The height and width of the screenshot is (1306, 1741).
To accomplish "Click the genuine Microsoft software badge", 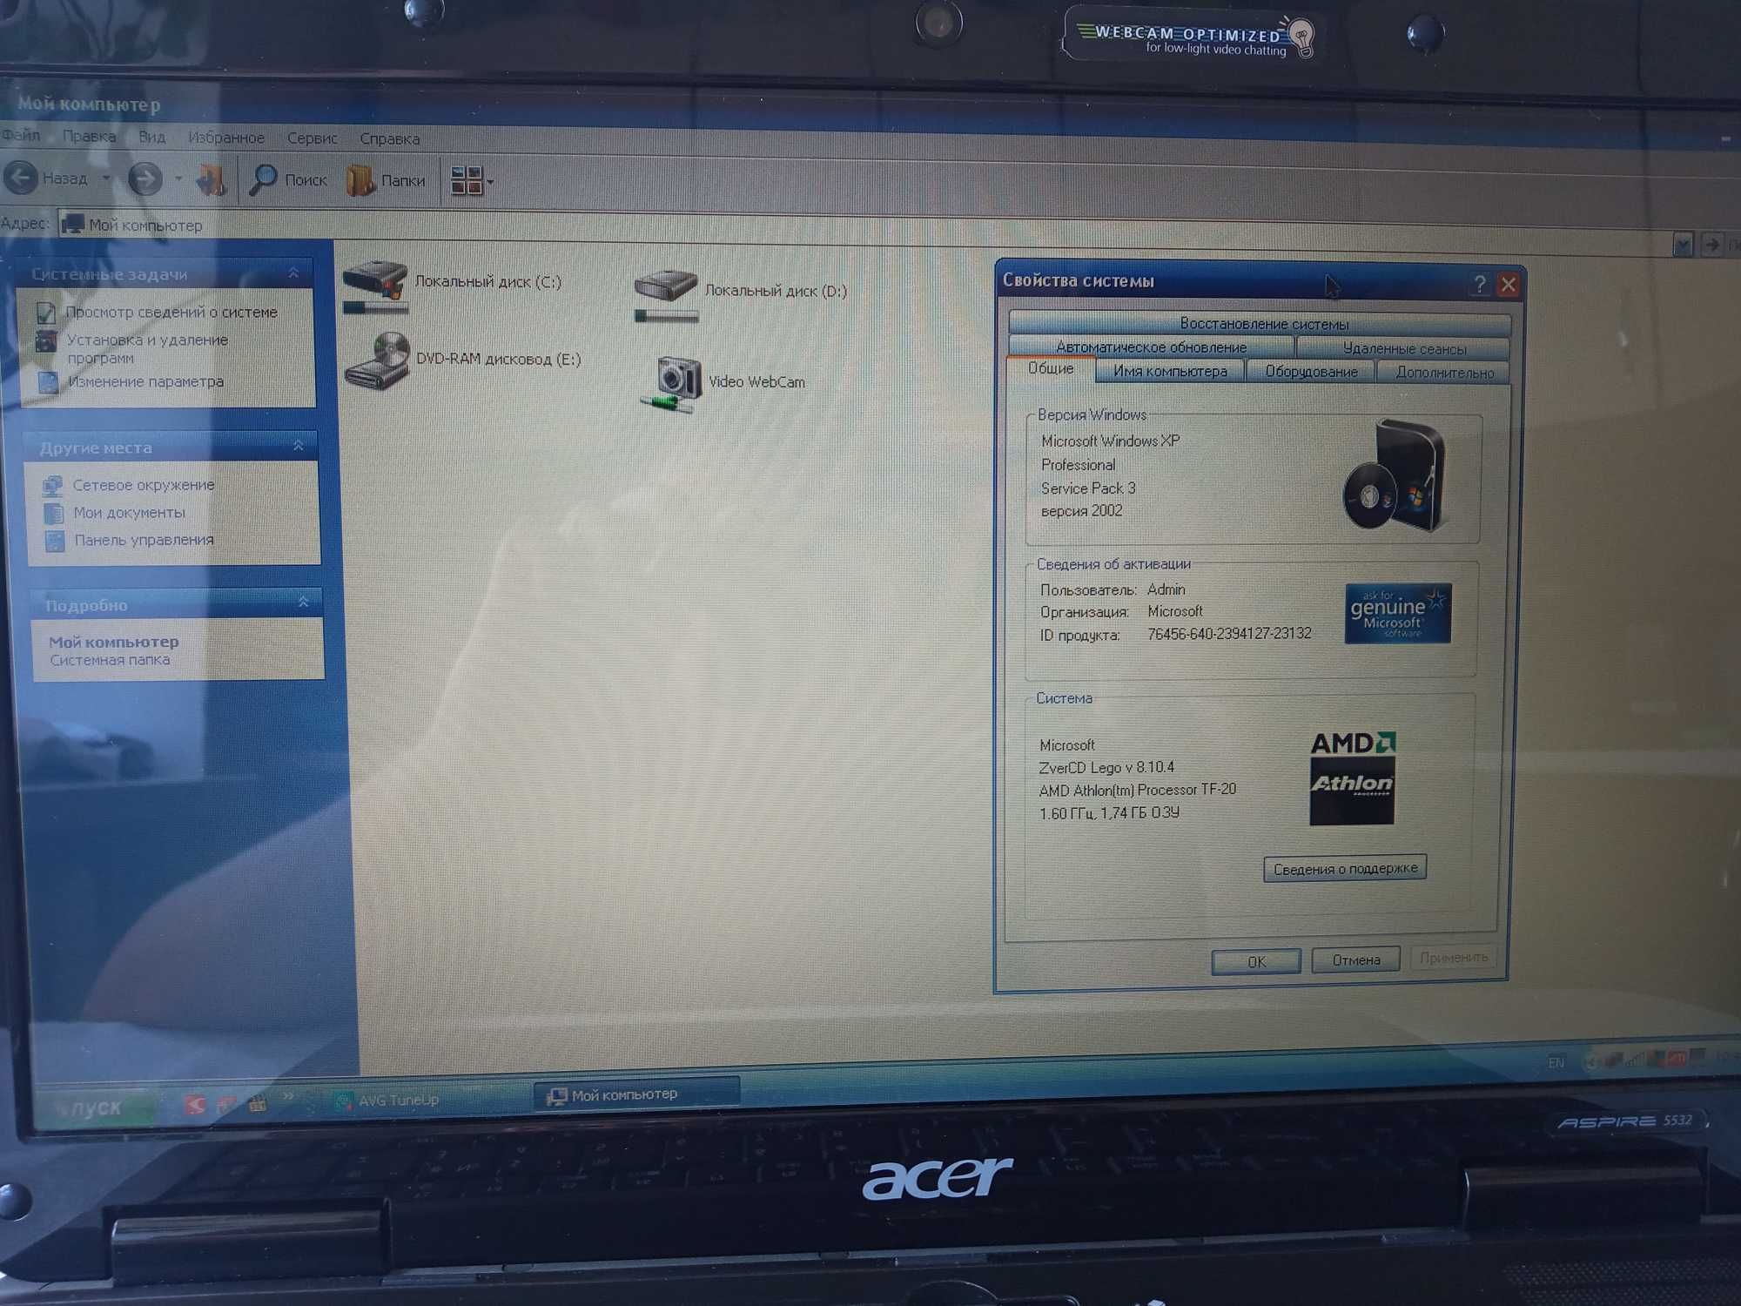I will pos(1397,613).
